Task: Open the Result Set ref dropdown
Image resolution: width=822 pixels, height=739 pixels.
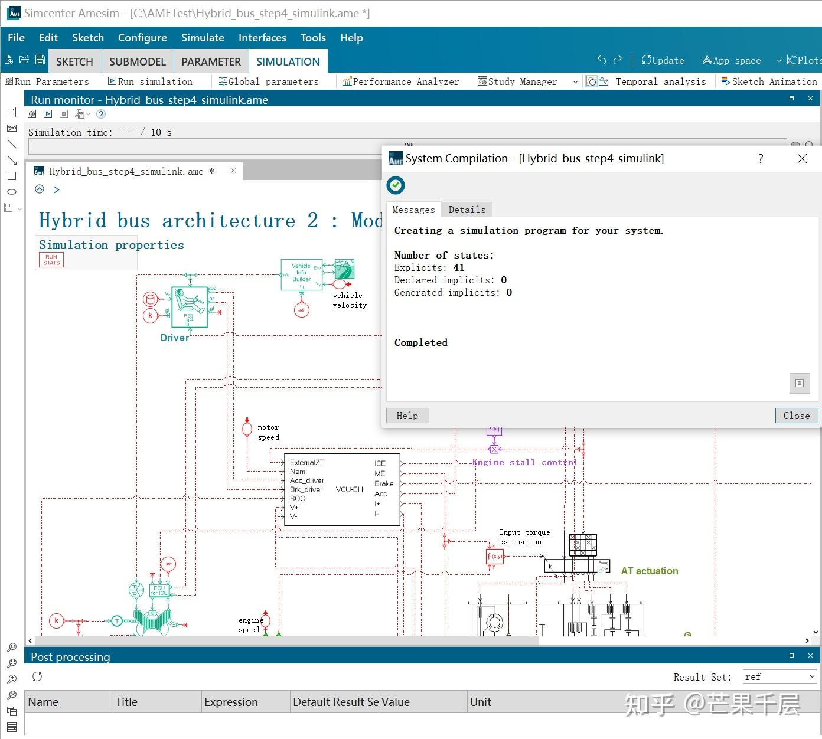Action: pos(779,676)
